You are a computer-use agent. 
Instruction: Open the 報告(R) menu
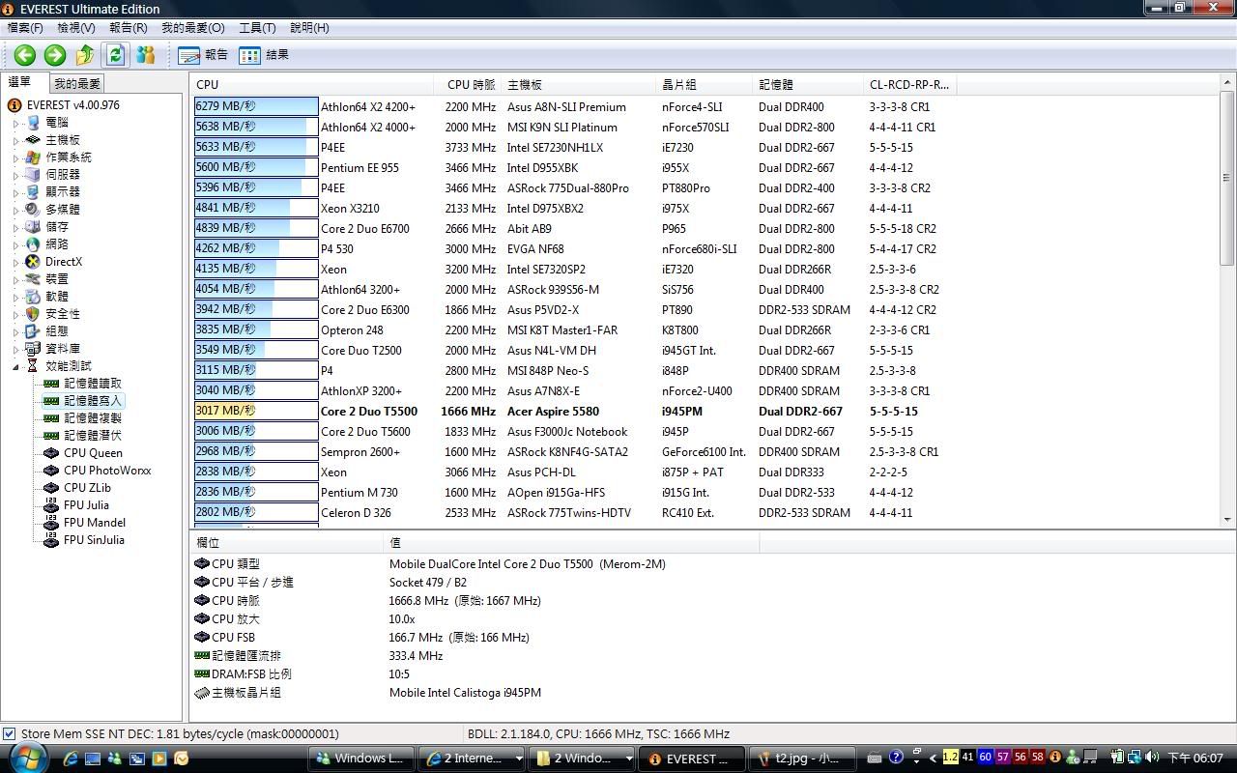(x=129, y=28)
